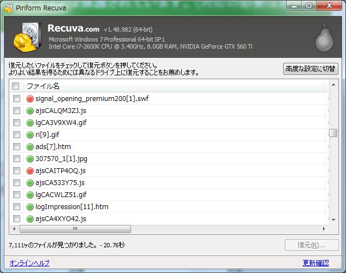Click green status dot of lgCACWLZ51.gif

coord(30,195)
